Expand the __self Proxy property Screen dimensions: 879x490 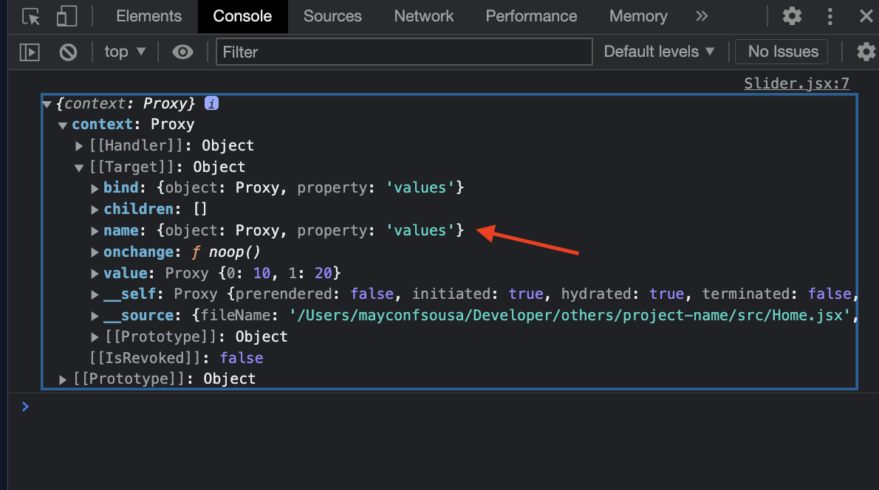[95, 294]
